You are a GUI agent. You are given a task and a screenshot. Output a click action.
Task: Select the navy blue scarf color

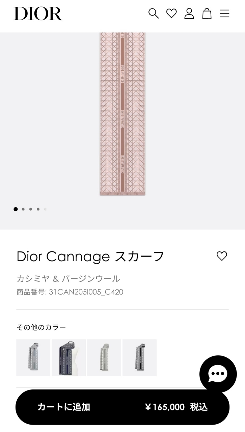(x=69, y=357)
